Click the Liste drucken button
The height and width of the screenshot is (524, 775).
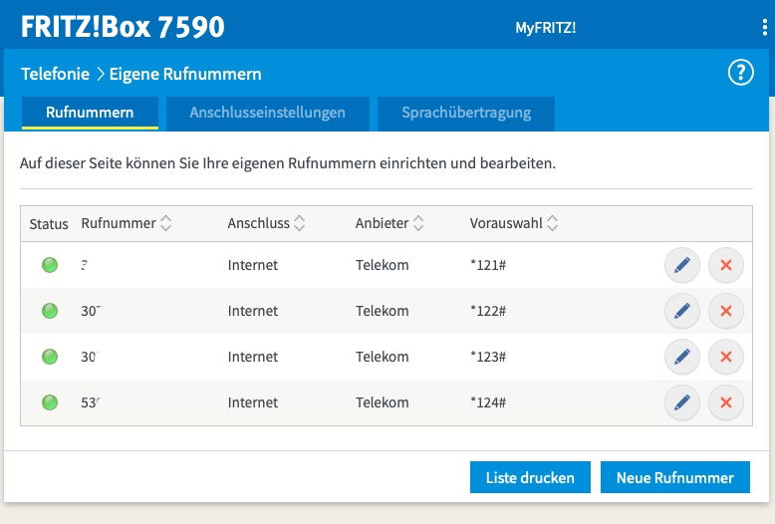coord(530,477)
